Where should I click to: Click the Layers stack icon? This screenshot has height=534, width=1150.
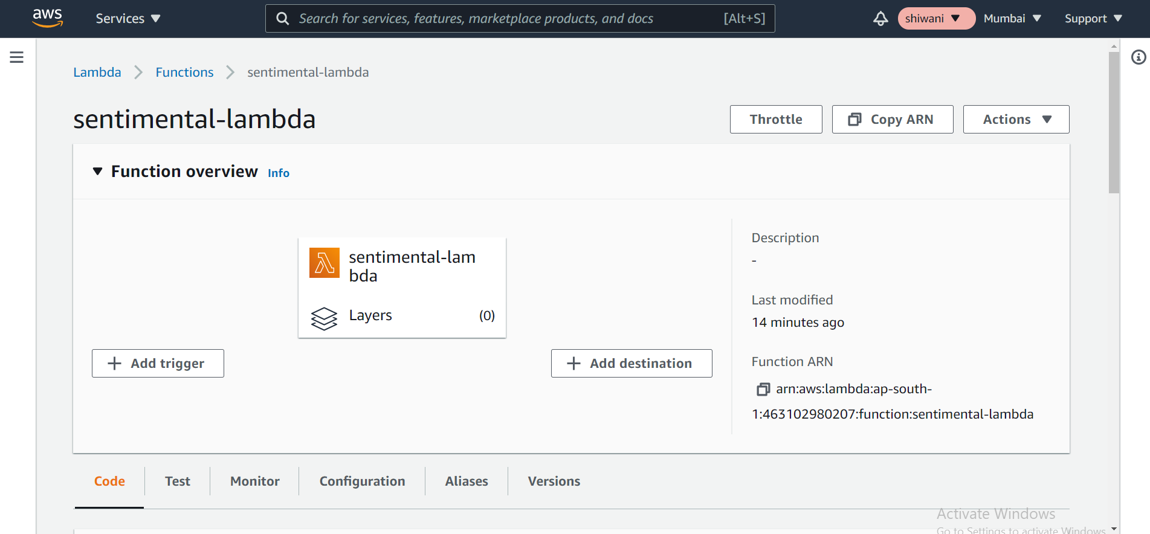click(x=324, y=318)
